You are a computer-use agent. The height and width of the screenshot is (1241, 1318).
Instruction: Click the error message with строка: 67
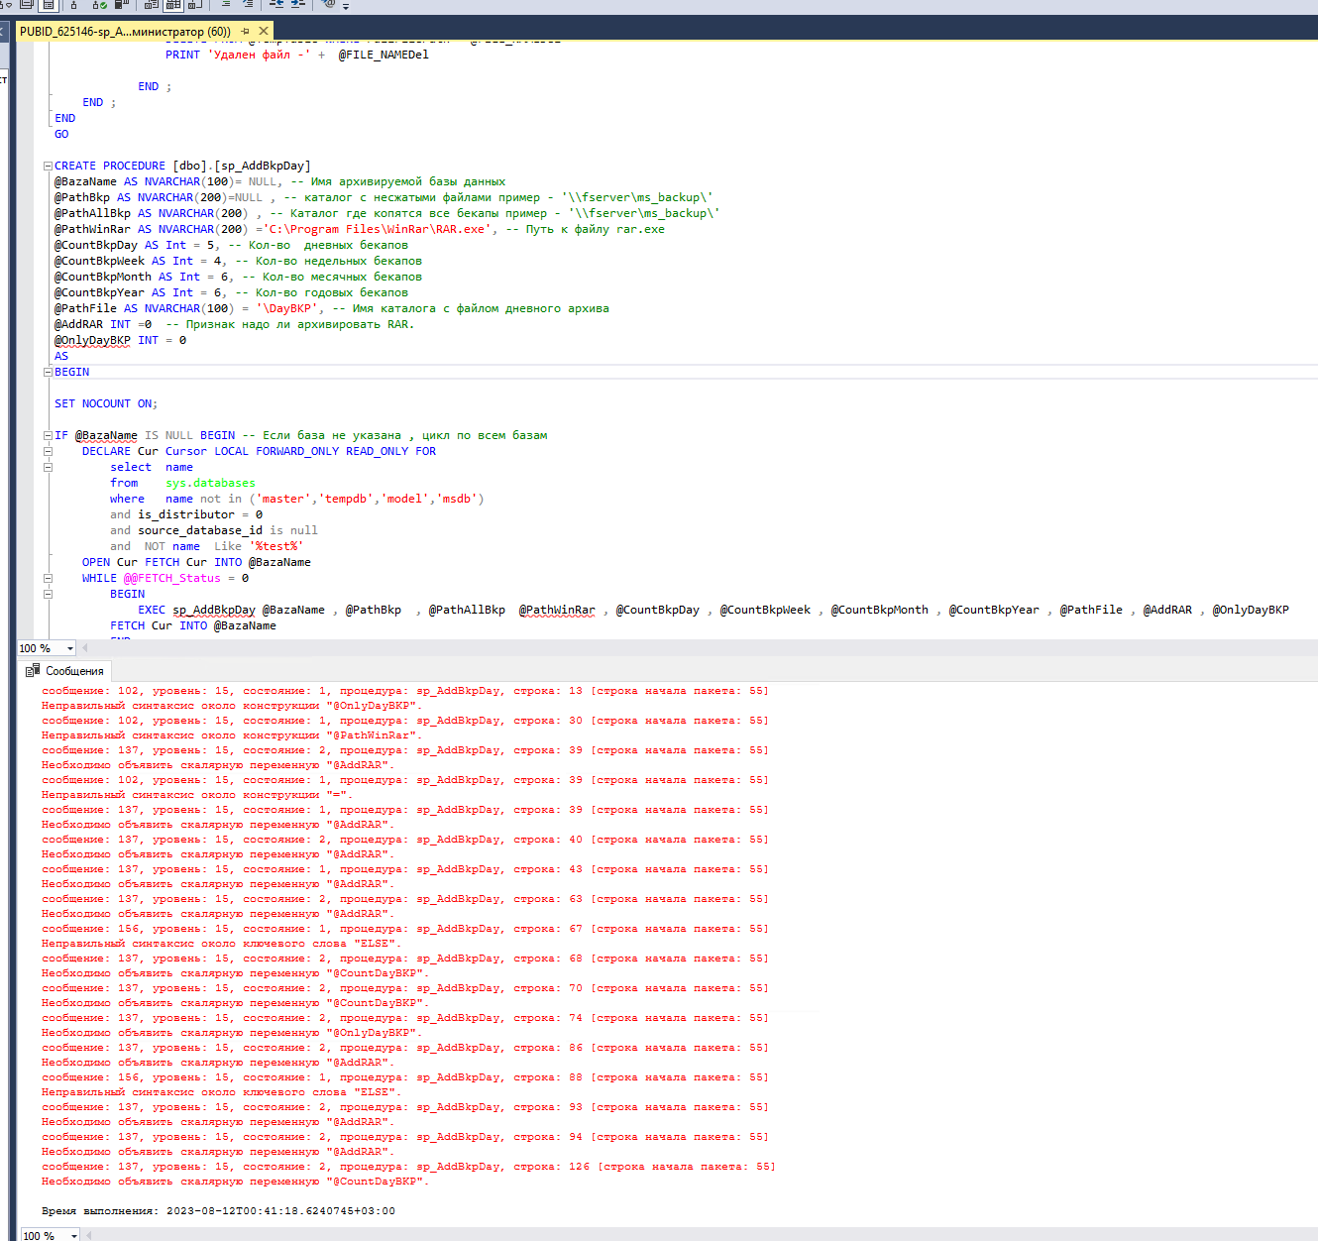click(404, 929)
